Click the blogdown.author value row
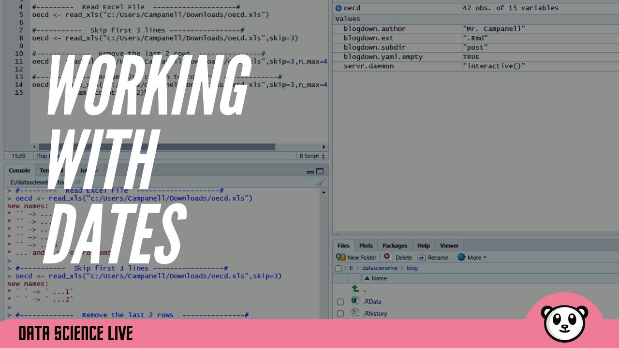The image size is (619, 348). click(476, 29)
